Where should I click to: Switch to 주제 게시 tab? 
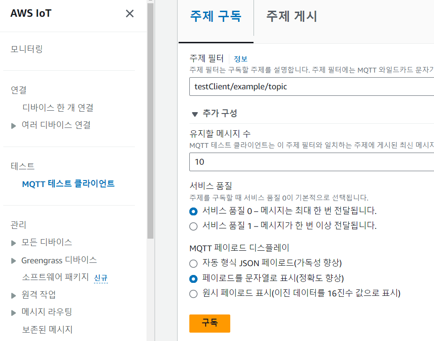point(292,16)
